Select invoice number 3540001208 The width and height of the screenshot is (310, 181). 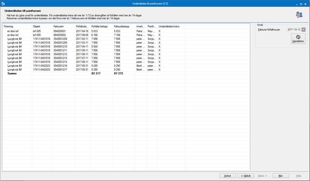tap(60, 39)
